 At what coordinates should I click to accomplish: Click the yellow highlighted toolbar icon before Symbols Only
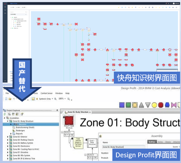coord(33,99)
